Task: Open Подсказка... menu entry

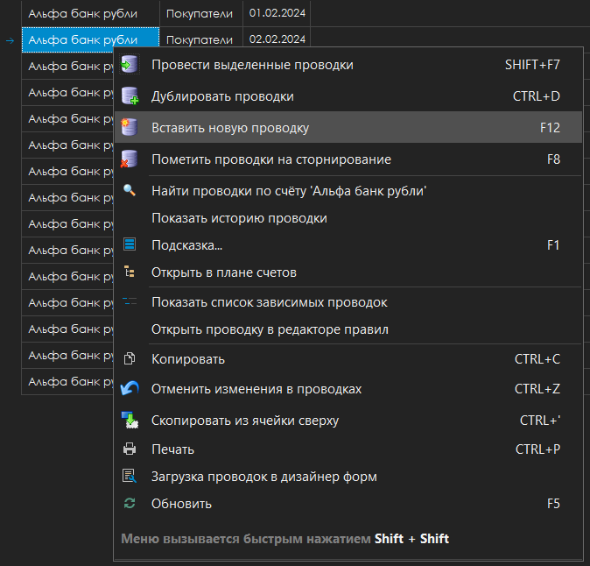Action: coord(348,245)
